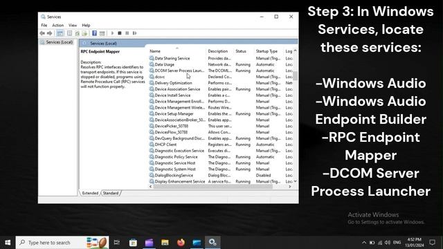Click the Export List toolbar icon
Image resolution: width=443 pixels, height=249 pixels.
[84, 33]
